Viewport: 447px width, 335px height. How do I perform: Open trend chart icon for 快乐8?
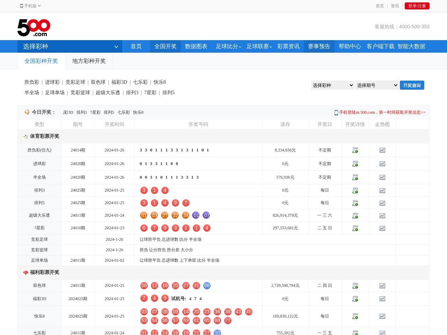[x=382, y=316]
